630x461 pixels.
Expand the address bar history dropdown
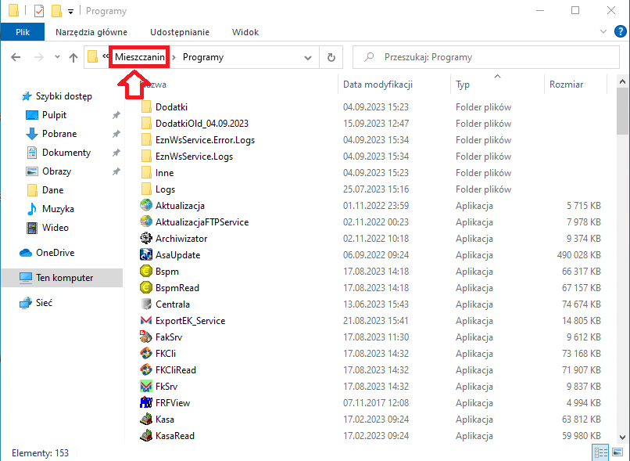[x=308, y=57]
